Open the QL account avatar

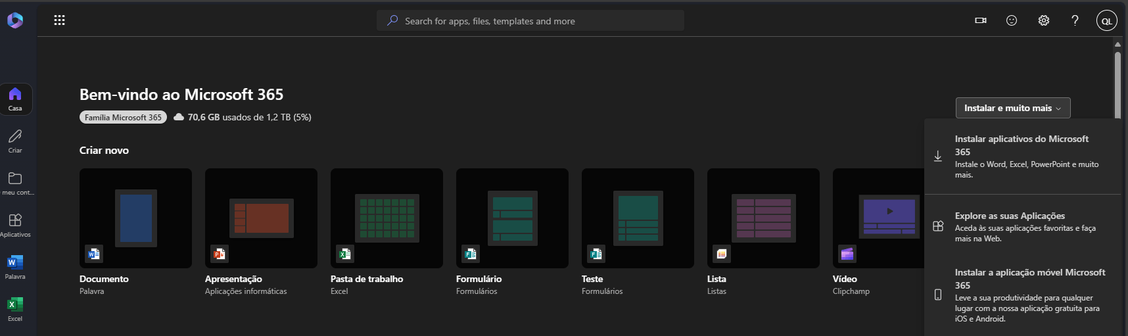point(1107,20)
